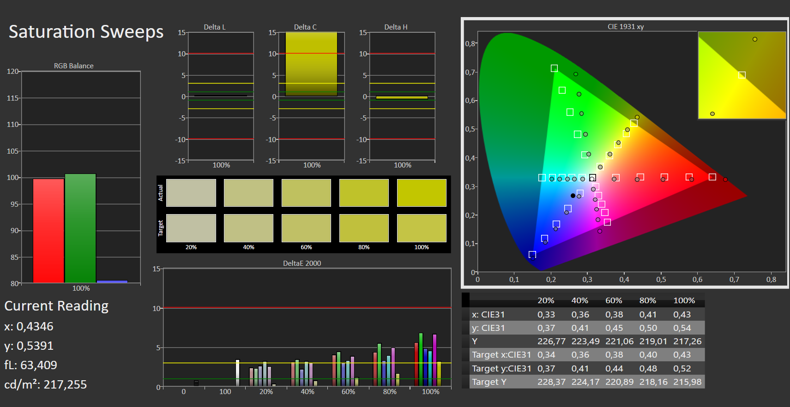
Task: Click the 100% red target square in CIE diagram
Action: 712,177
